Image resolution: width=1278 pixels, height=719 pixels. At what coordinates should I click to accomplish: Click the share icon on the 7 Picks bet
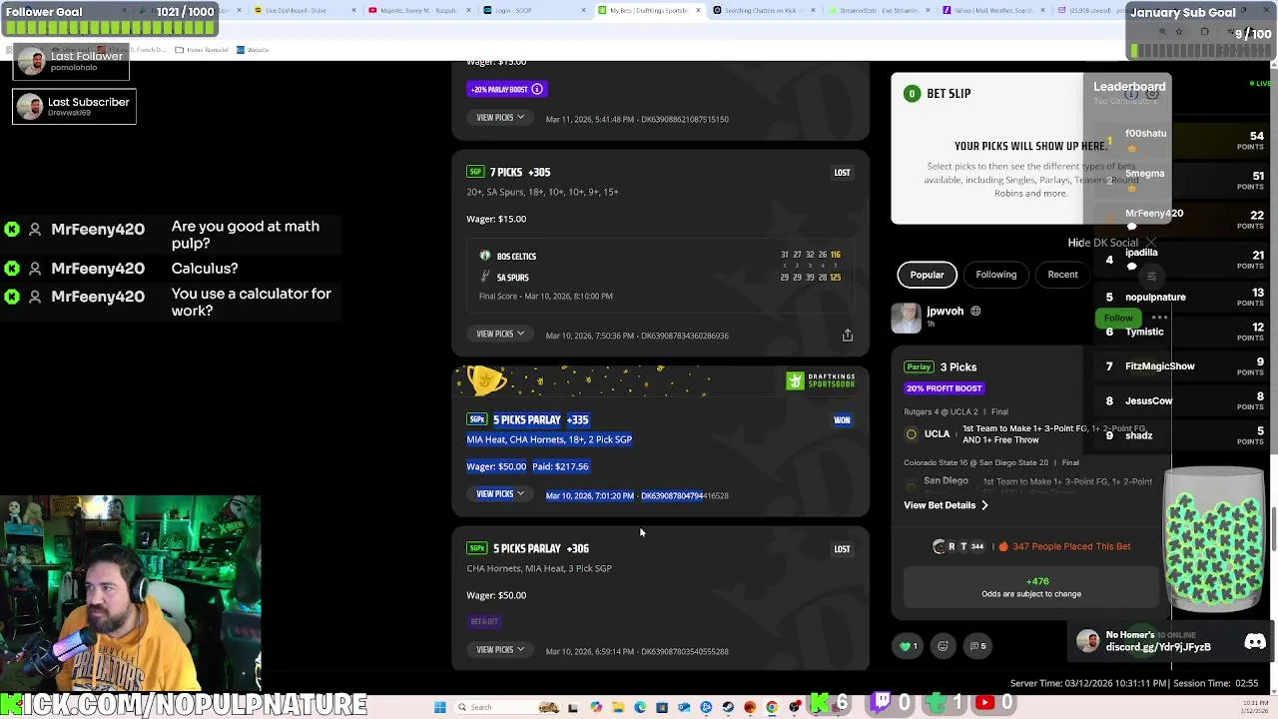847,336
